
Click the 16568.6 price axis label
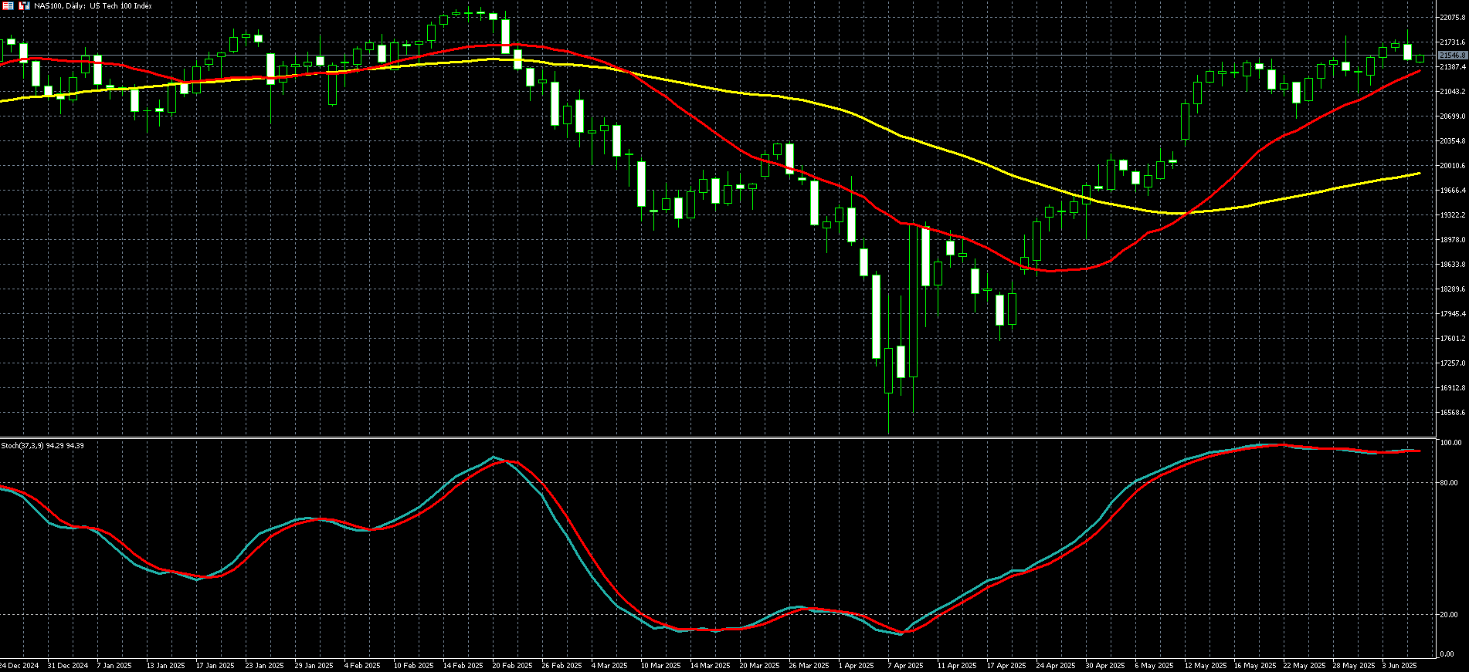tap(1452, 413)
